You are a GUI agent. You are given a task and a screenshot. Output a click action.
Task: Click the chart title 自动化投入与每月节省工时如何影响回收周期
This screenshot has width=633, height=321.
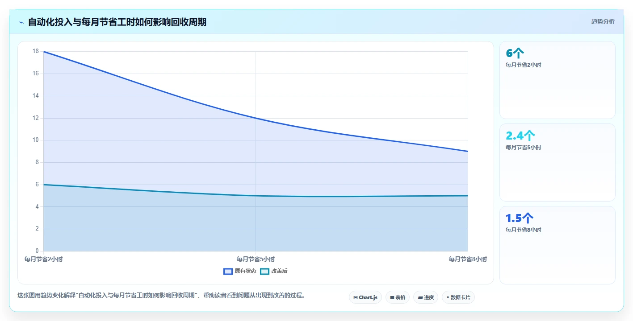117,22
